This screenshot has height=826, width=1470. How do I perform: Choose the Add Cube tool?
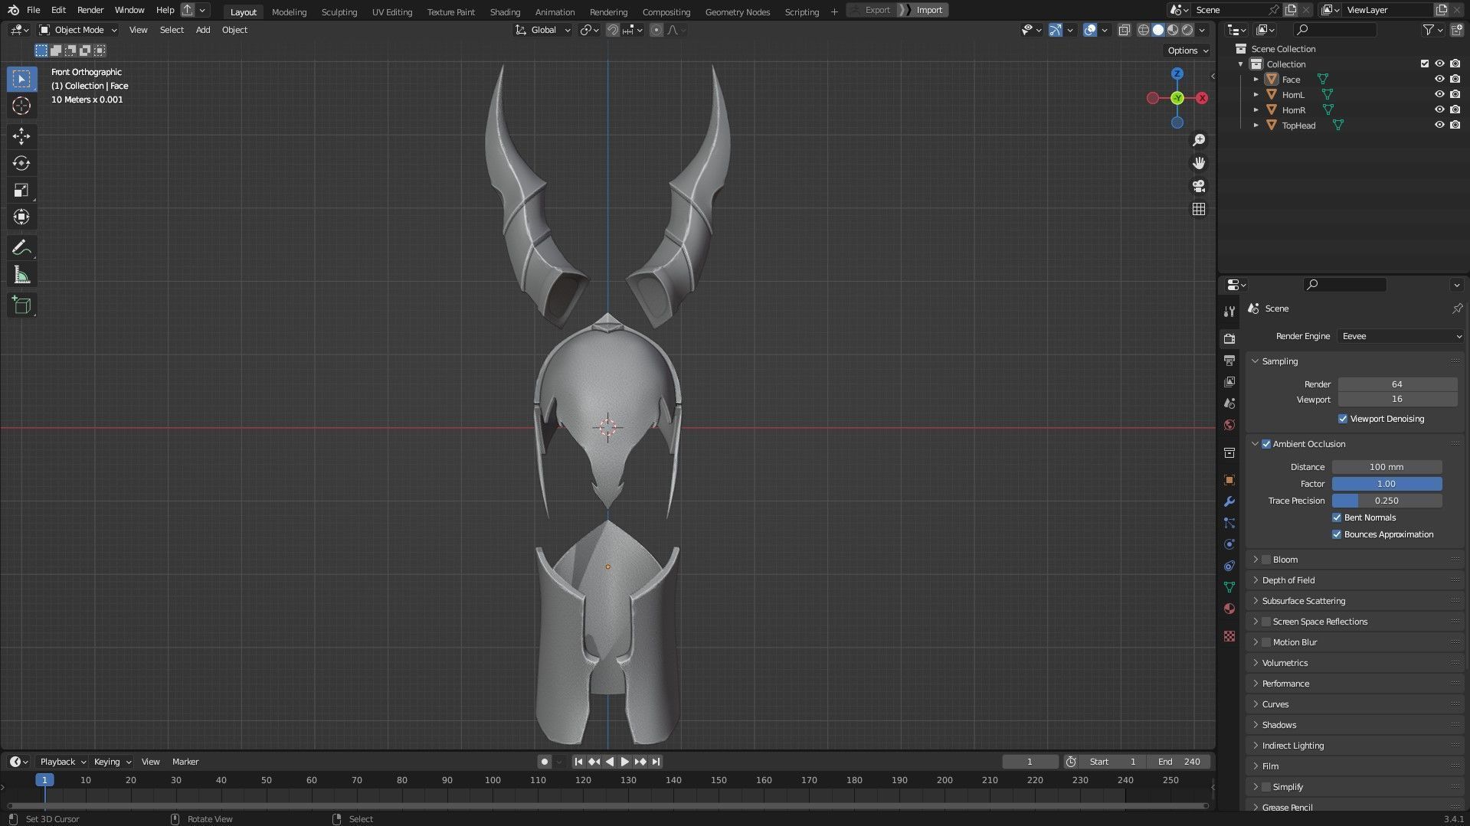pyautogui.click(x=21, y=305)
